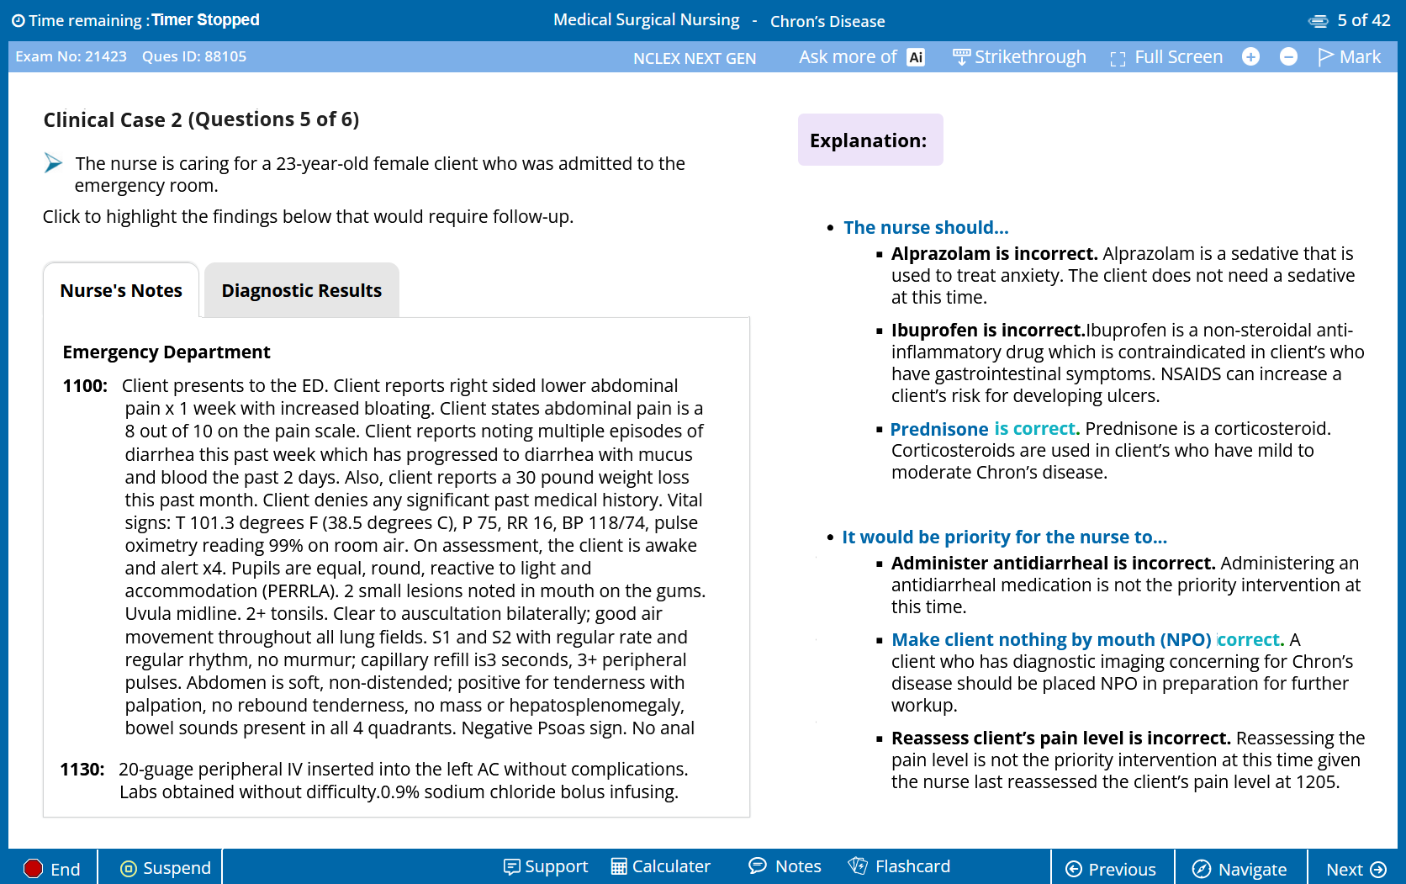Click the Strikethrough text label
The image size is (1406, 884).
tap(1030, 57)
